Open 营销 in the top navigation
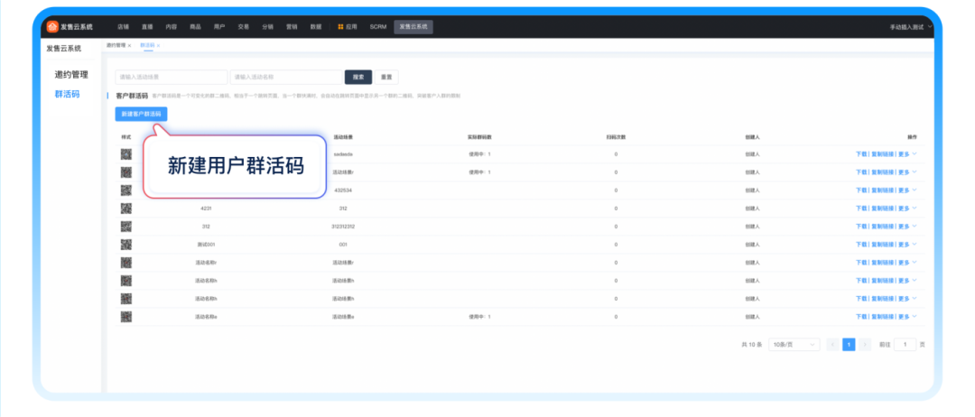 click(x=292, y=27)
